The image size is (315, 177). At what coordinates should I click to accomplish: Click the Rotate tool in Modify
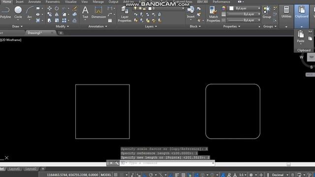click(x=57, y=8)
